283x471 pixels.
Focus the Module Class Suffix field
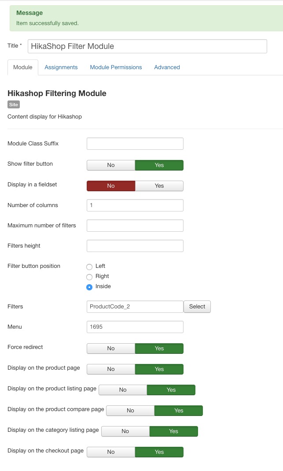point(135,144)
